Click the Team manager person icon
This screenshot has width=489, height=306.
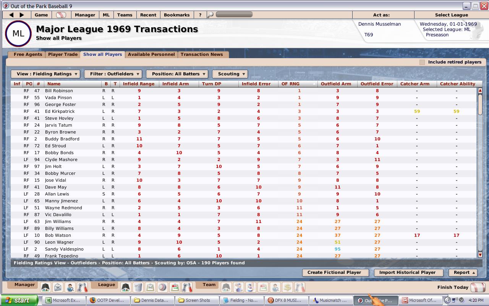click(251, 287)
